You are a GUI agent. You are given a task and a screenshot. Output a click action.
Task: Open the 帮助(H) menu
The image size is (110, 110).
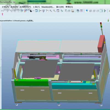(x=69, y=7)
